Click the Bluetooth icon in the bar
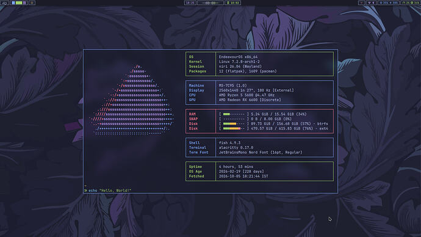The width and height of the screenshot is (421, 237). click(x=373, y=2)
